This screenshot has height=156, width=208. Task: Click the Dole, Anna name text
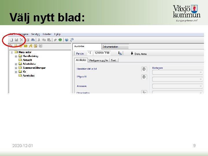(141, 54)
